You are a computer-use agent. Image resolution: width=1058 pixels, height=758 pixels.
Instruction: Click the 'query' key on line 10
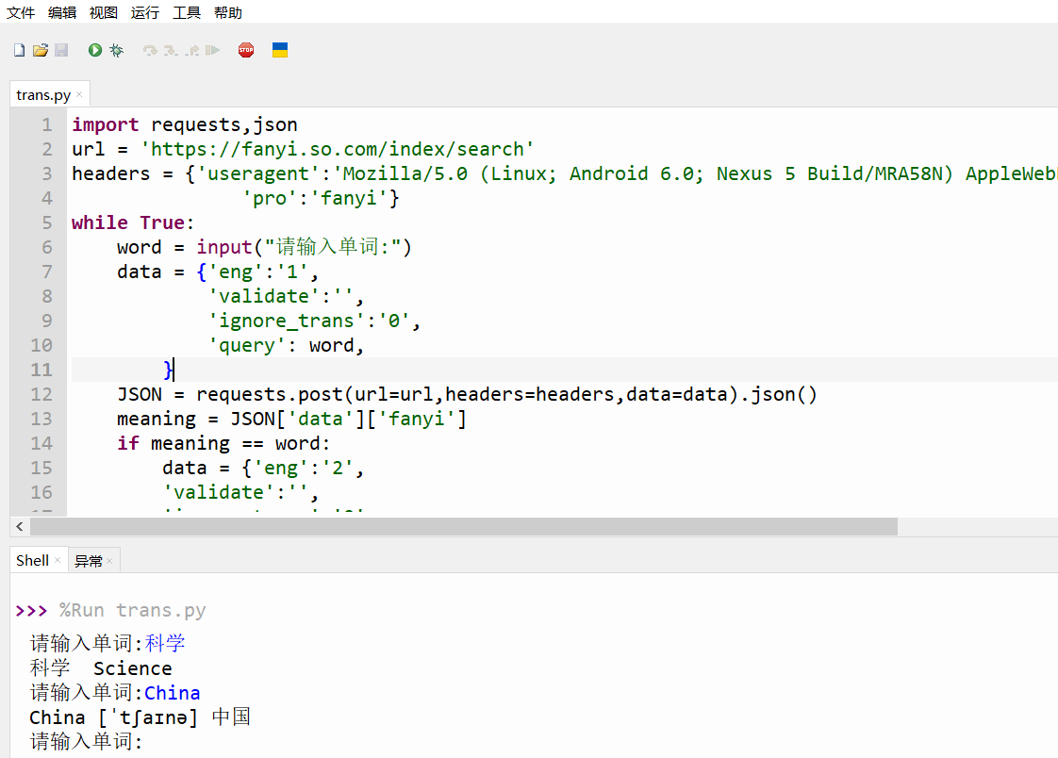point(247,345)
